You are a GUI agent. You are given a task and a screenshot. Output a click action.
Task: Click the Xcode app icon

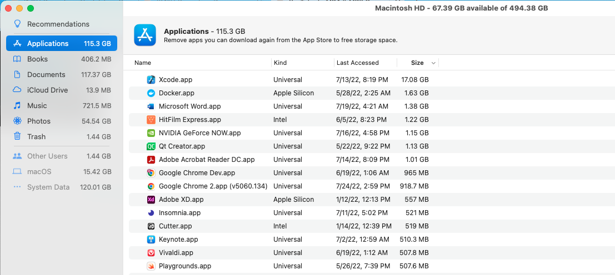tap(151, 80)
